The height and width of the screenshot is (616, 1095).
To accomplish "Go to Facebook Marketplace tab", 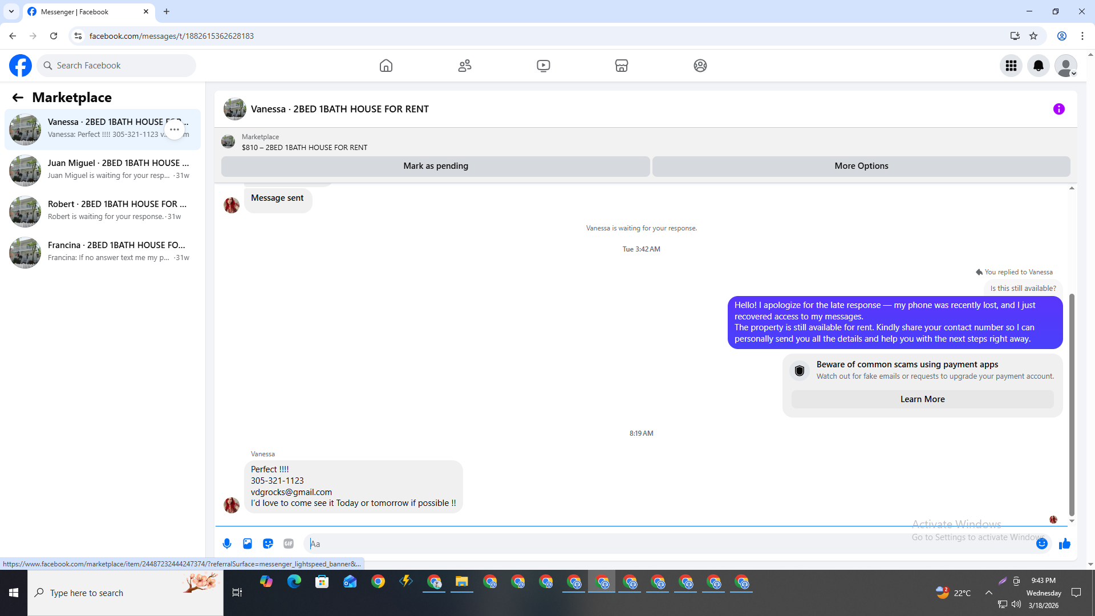I will (621, 66).
